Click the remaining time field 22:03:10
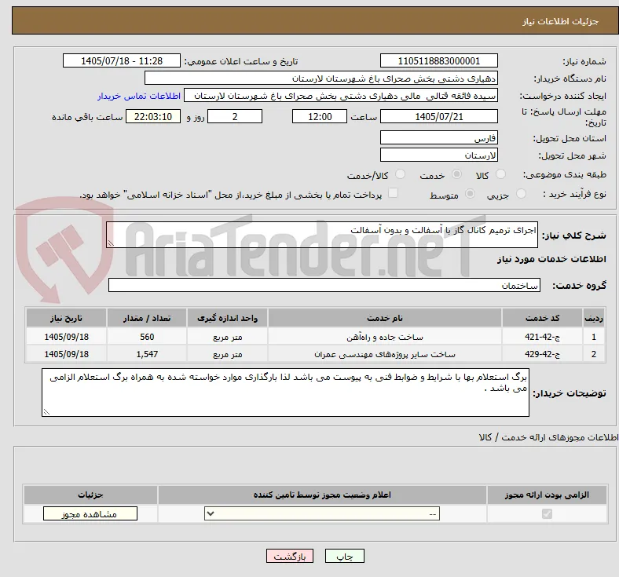Screen dimensions: 619x577 coord(153,116)
